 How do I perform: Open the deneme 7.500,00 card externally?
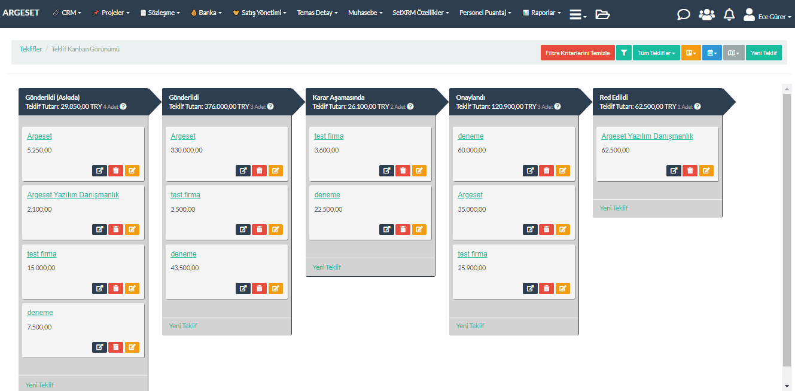[x=99, y=347]
